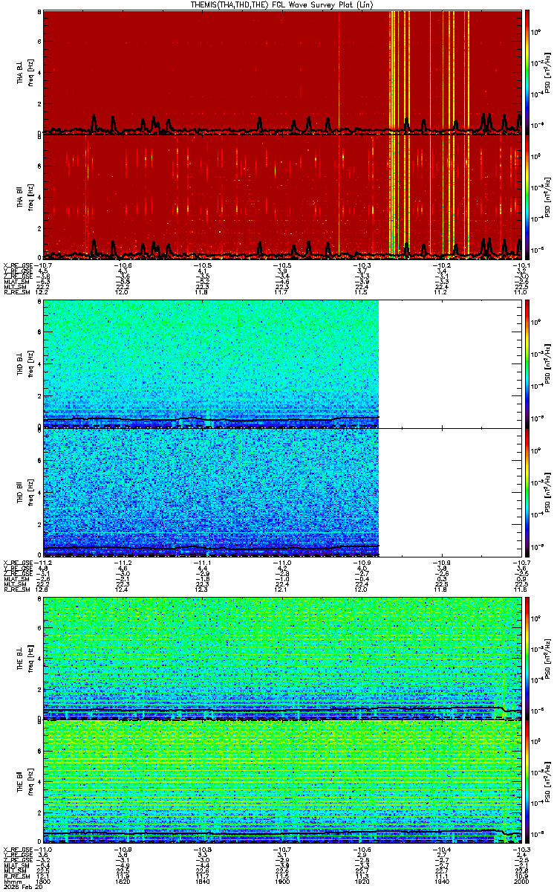
Task: Click the PSD color bar beside THD top panel
Action: (528, 363)
